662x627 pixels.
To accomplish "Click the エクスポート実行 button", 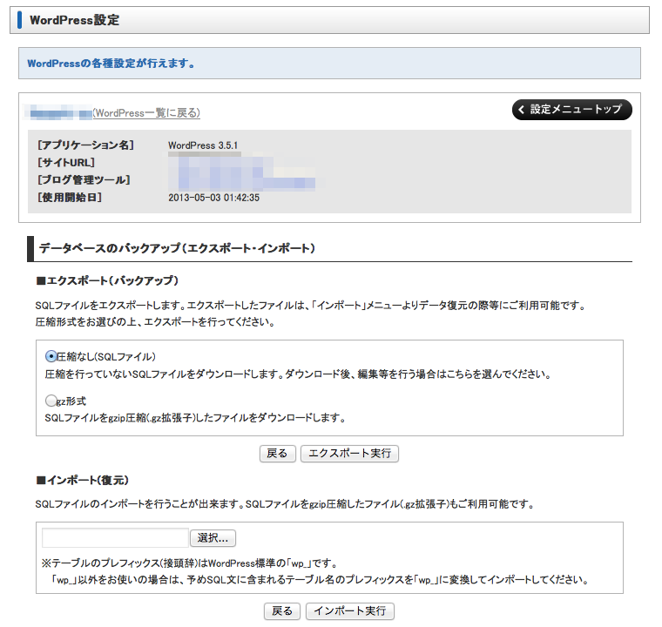I will point(349,454).
